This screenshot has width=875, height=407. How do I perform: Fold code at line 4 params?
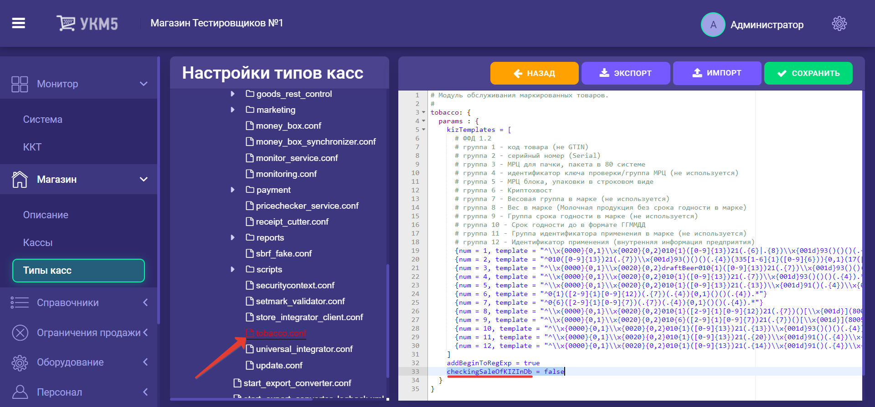424,121
